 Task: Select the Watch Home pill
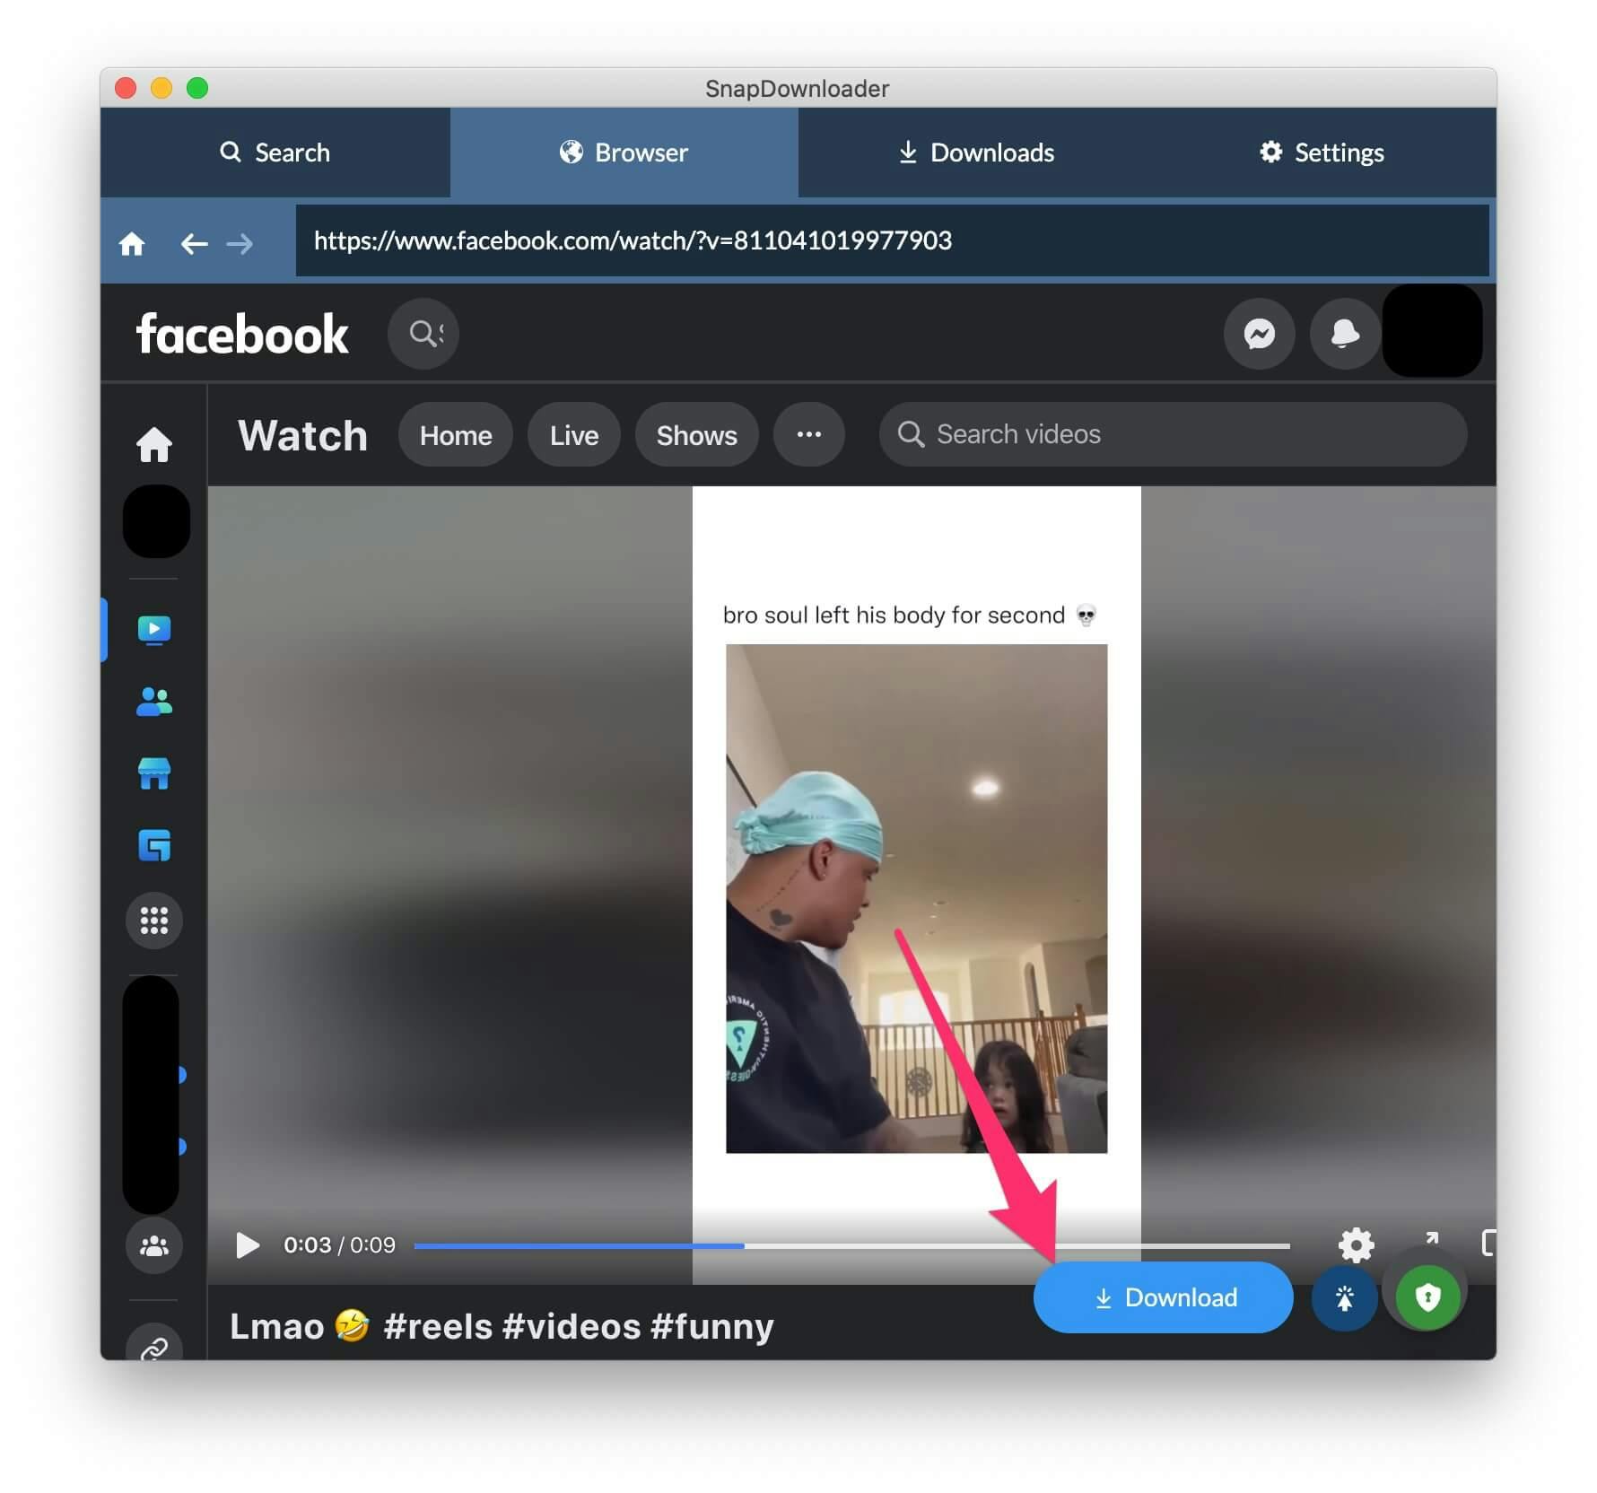click(456, 435)
